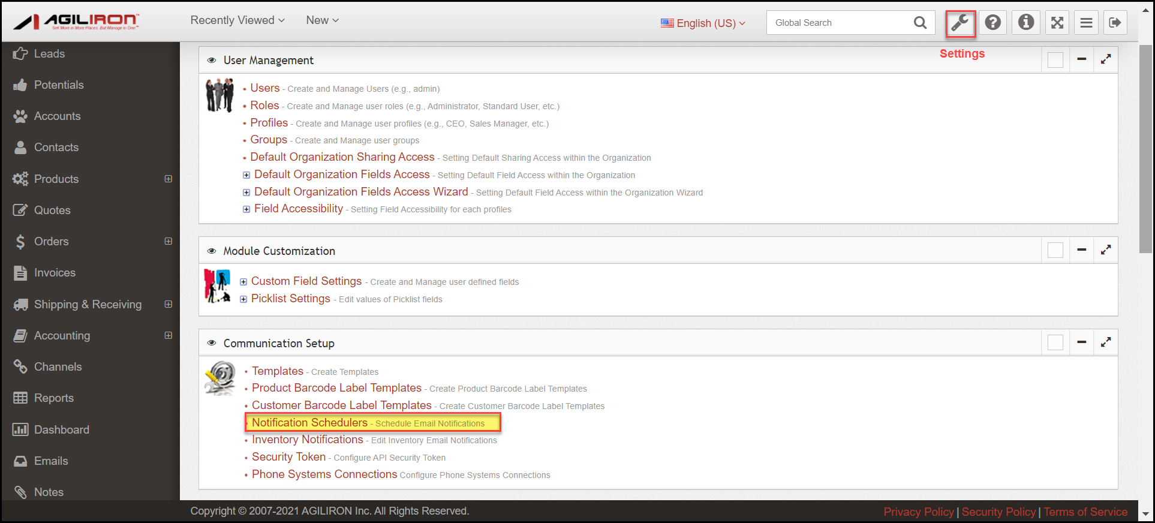
Task: Open the English (US) language dropdown
Action: (x=703, y=23)
